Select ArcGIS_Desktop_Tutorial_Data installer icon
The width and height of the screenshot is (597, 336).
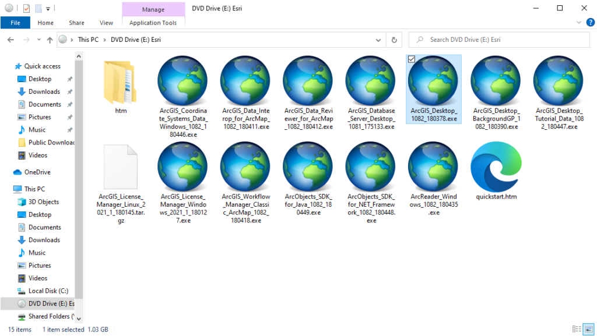pyautogui.click(x=559, y=80)
